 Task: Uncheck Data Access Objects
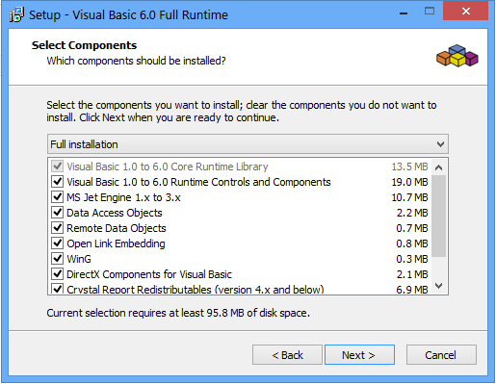(x=57, y=213)
